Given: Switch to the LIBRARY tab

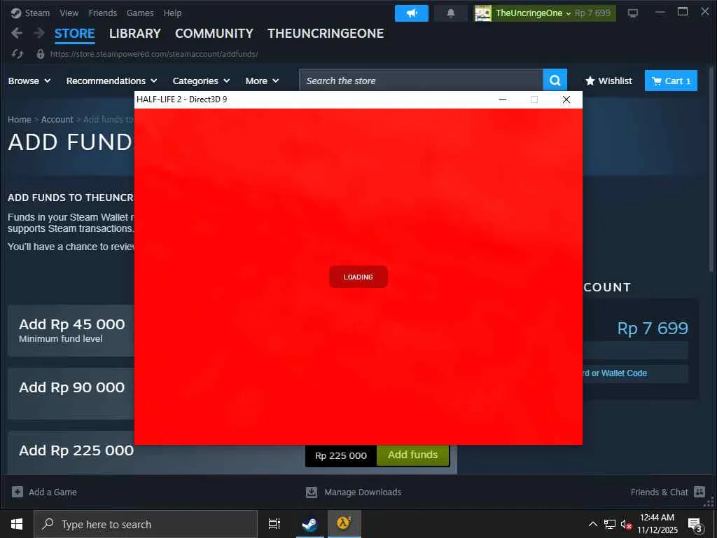Looking at the screenshot, I should point(135,34).
